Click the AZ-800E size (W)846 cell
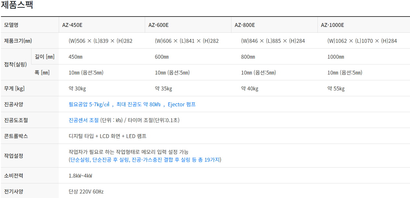This screenshot has width=410, height=198. (x=273, y=41)
